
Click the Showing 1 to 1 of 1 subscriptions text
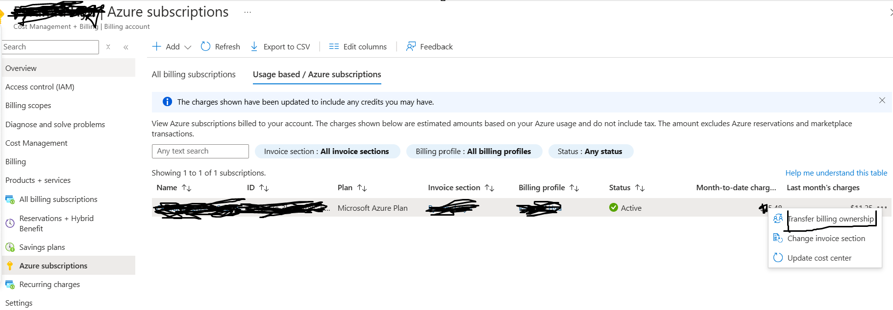[209, 173]
